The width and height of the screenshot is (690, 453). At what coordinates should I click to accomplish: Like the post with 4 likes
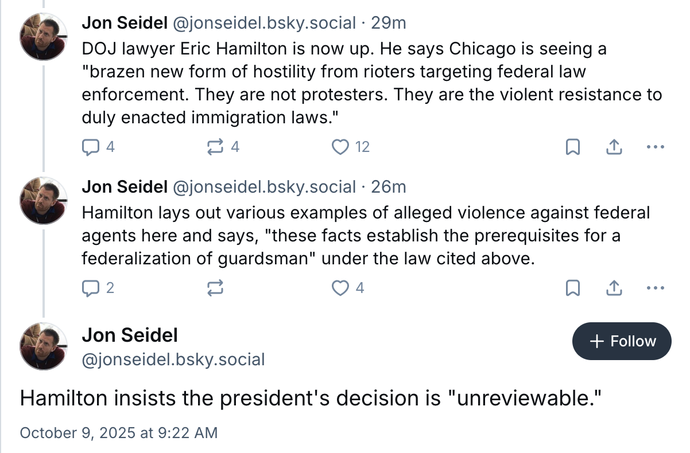341,287
